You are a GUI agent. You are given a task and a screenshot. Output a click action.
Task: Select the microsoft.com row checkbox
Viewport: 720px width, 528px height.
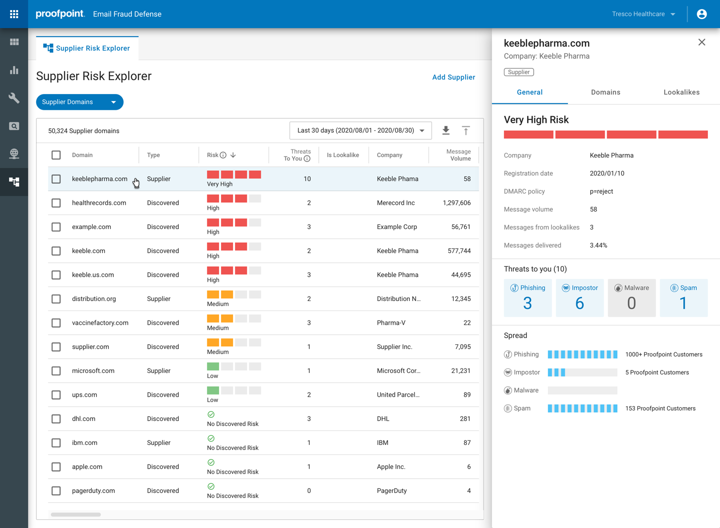(x=56, y=371)
